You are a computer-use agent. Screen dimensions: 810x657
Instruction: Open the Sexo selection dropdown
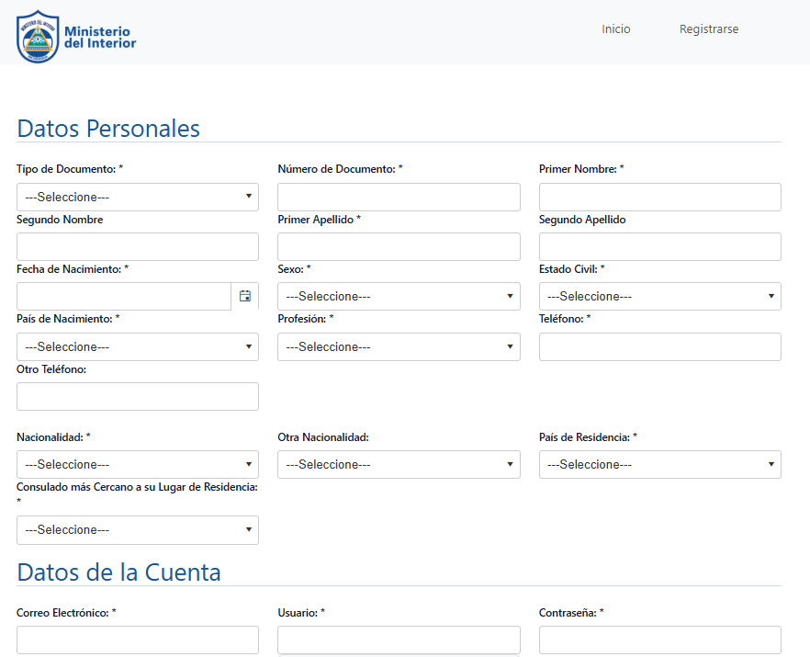click(x=399, y=296)
